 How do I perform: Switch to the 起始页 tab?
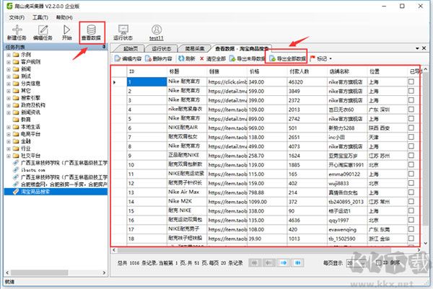(x=131, y=48)
